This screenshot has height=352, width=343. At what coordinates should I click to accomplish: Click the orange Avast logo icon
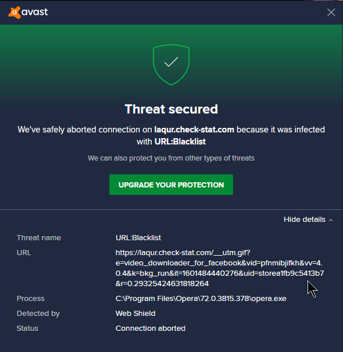(14, 13)
